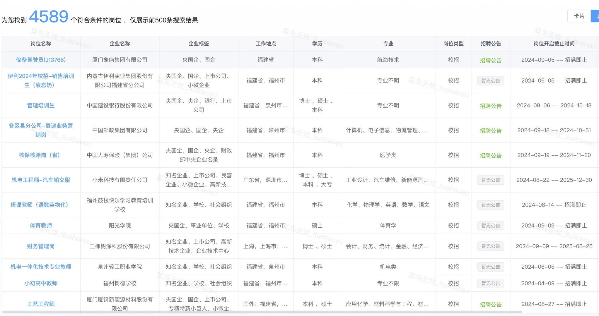Switch to the table view tab

(595, 16)
